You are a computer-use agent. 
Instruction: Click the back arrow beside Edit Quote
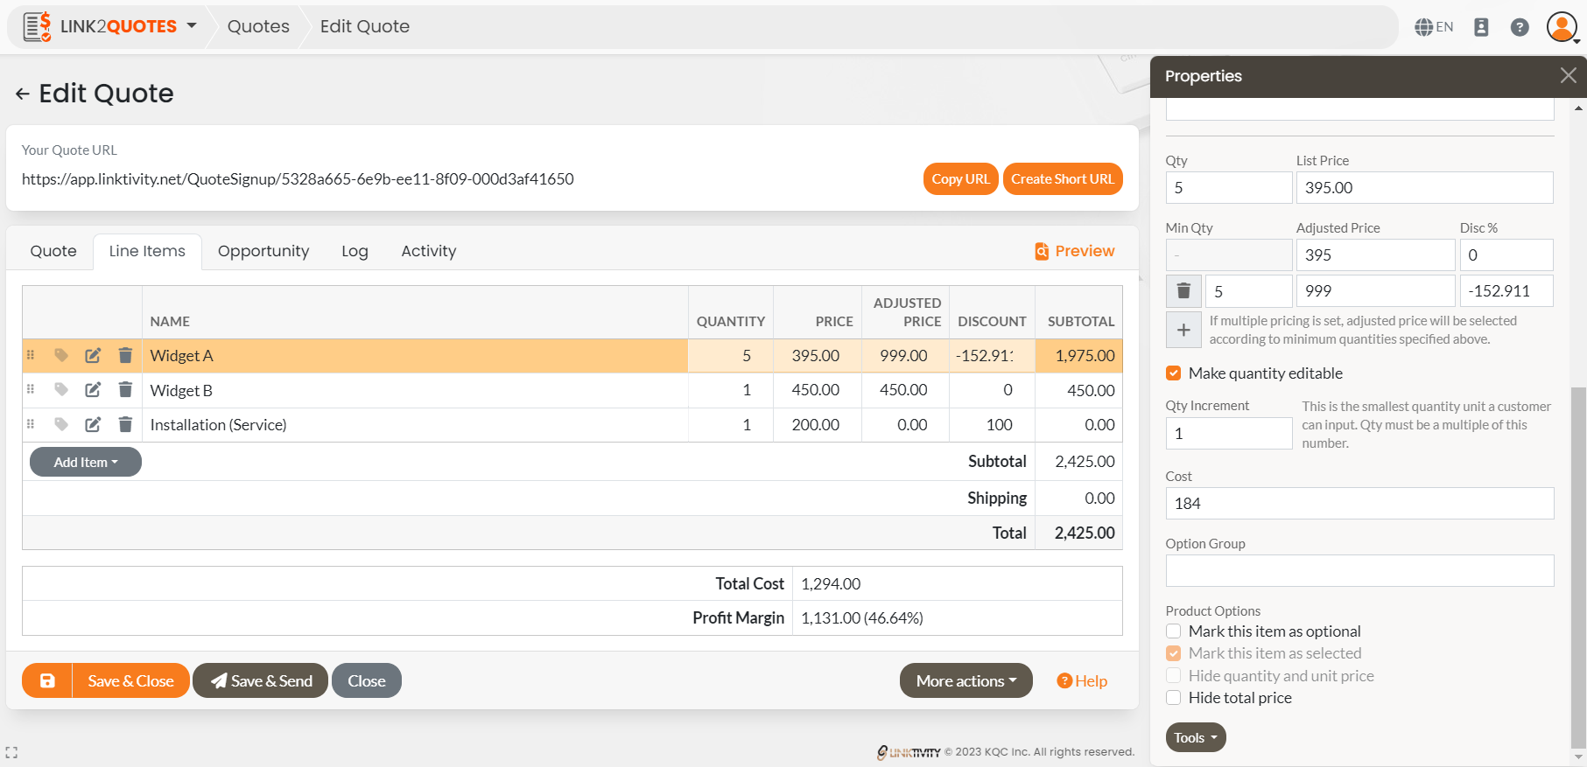click(23, 94)
